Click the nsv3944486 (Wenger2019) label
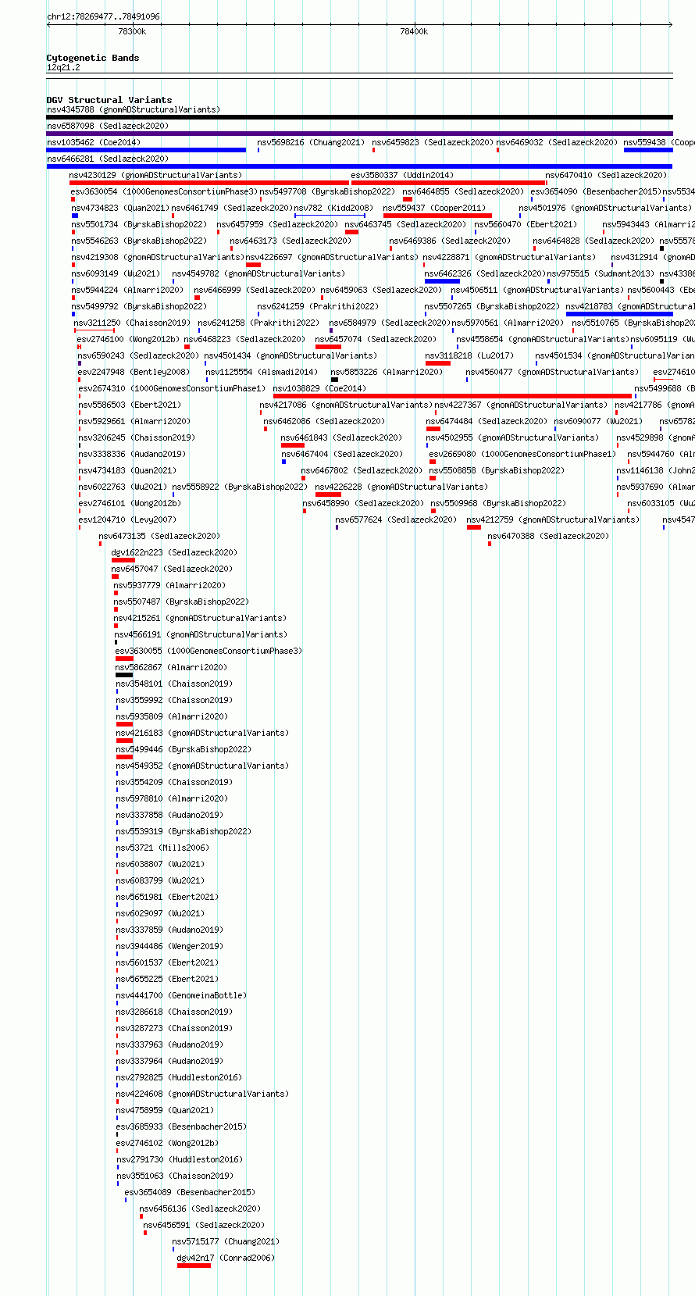The height and width of the screenshot is (1296, 695). 170,946
